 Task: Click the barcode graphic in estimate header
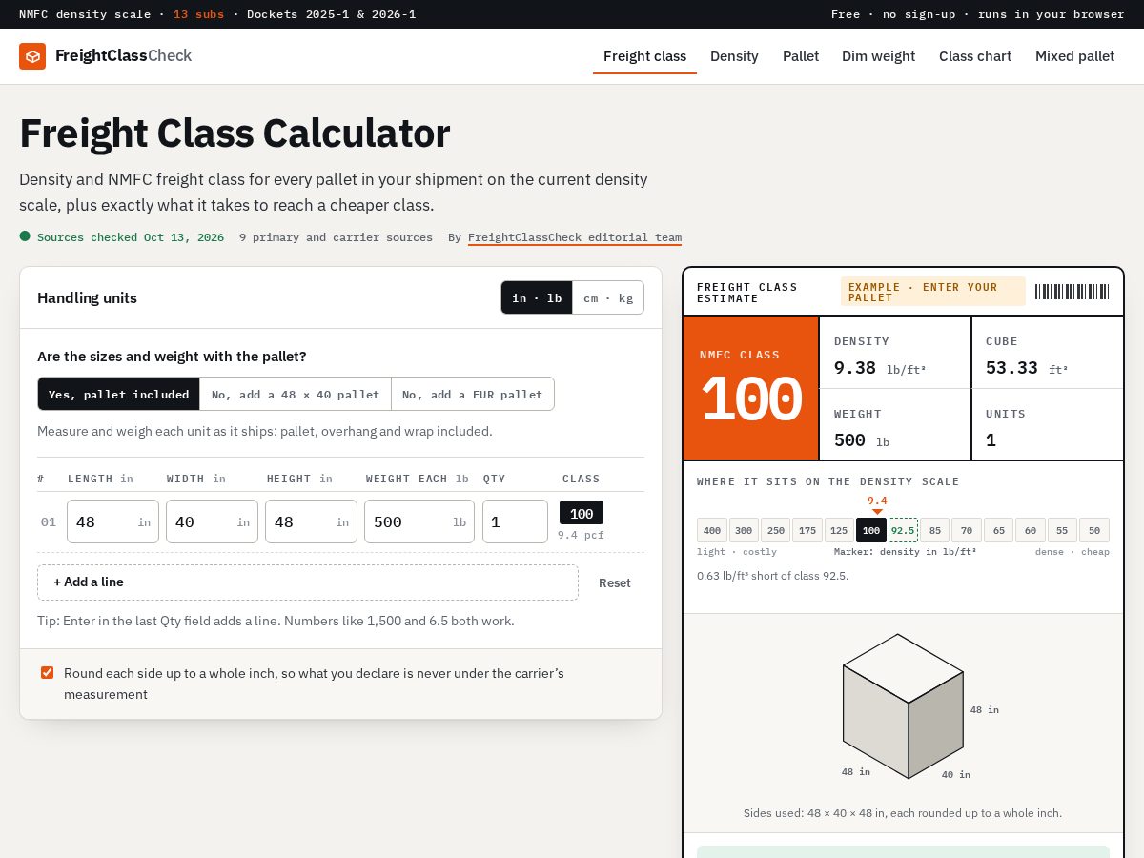click(x=1072, y=292)
